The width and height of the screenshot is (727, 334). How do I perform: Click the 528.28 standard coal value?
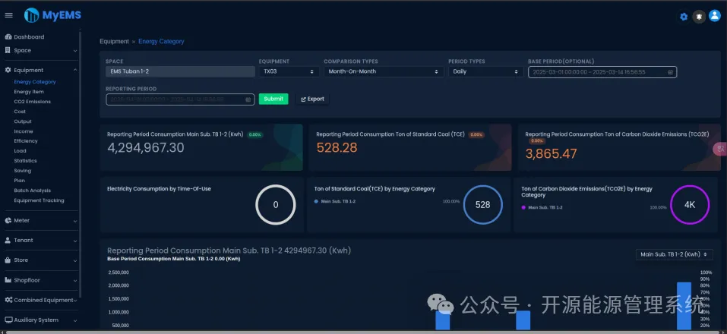point(337,148)
